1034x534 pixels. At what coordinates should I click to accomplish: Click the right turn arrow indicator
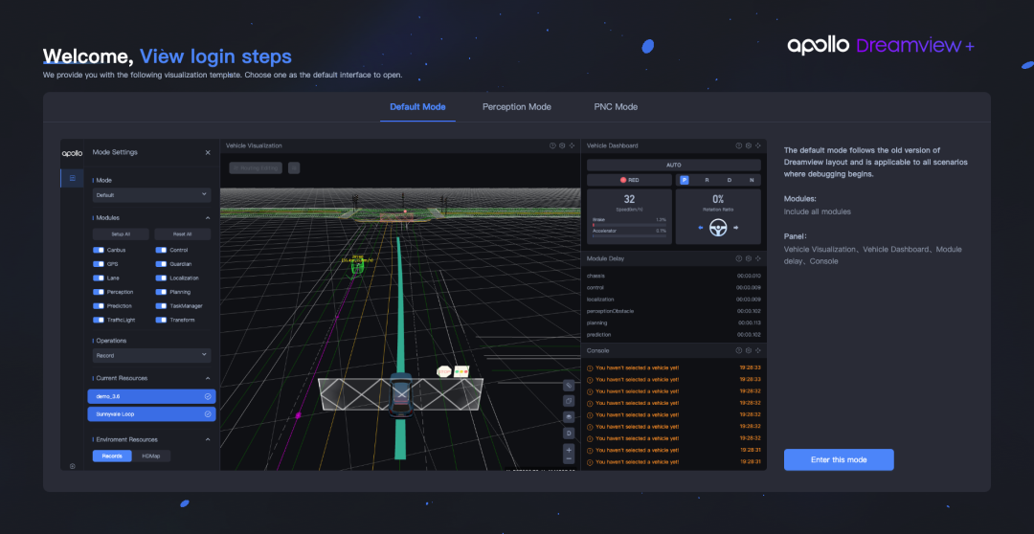(735, 228)
